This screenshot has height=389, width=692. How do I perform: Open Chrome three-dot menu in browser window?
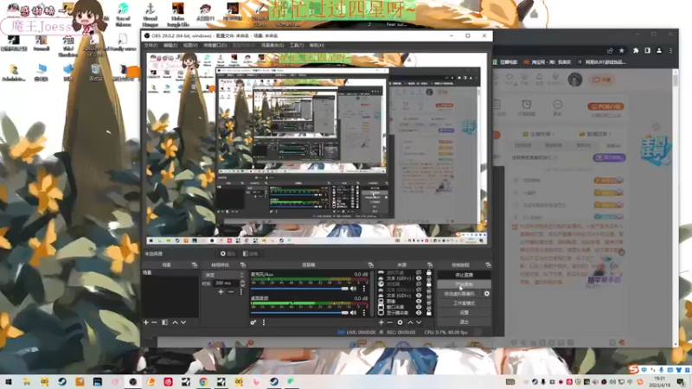click(x=671, y=51)
